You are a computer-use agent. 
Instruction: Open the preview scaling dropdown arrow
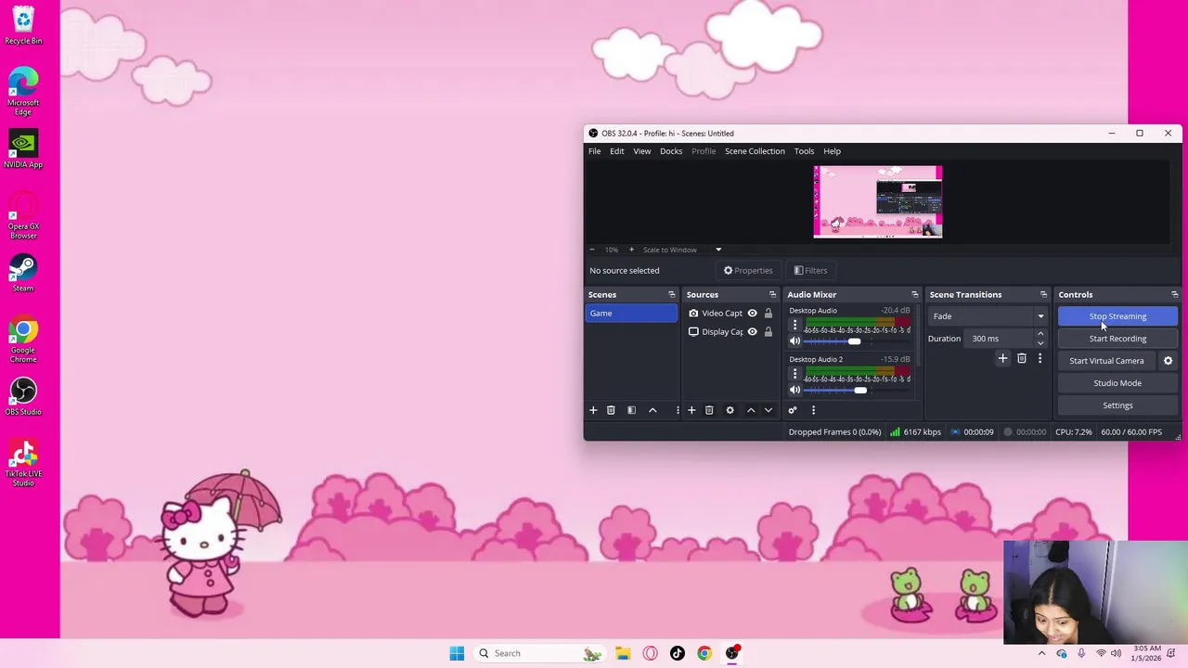[717, 250]
